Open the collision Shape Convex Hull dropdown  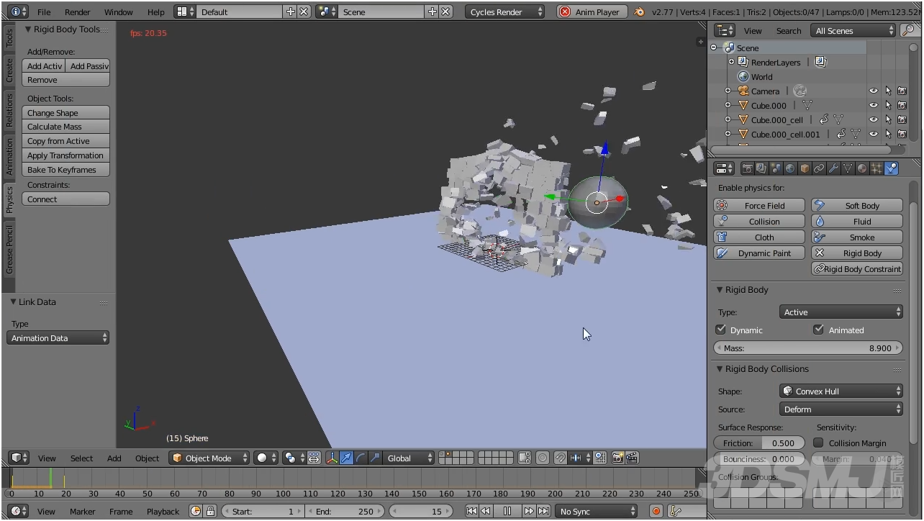point(841,391)
